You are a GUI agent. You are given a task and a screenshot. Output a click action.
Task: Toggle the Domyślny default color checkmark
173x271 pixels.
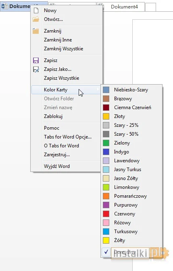106,252
